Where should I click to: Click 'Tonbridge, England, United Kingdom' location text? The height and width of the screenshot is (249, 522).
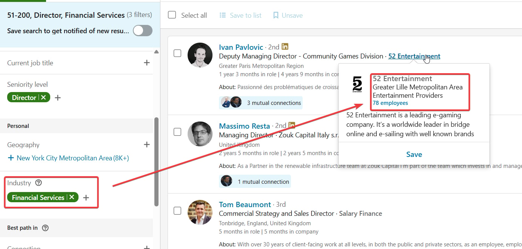(x=265, y=223)
